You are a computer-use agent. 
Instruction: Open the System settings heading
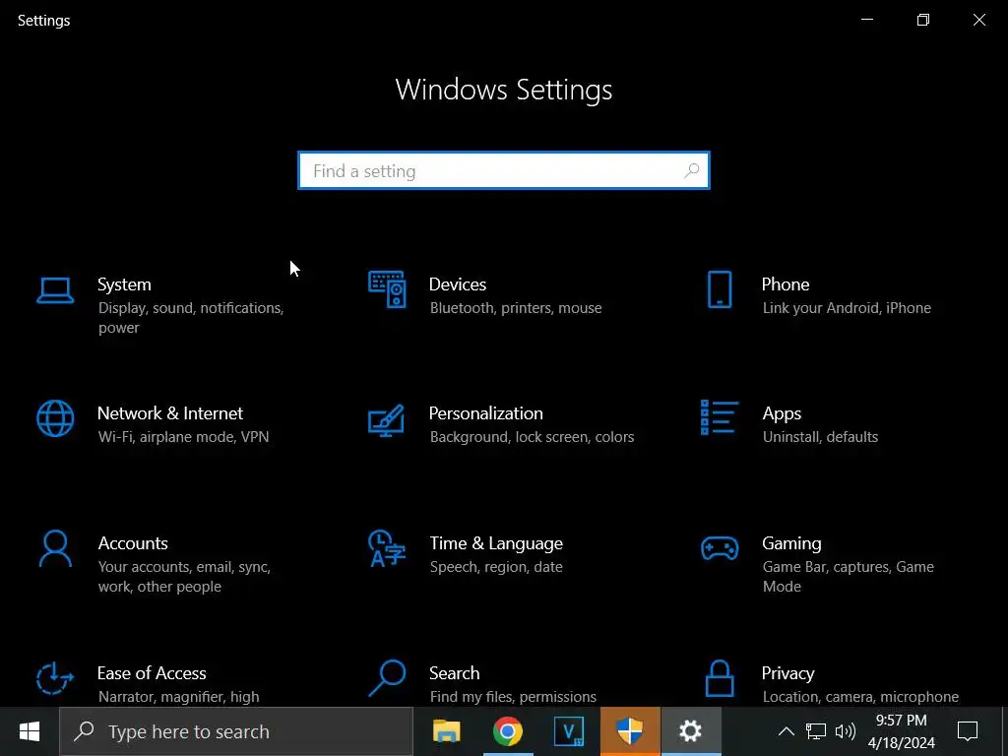click(124, 284)
